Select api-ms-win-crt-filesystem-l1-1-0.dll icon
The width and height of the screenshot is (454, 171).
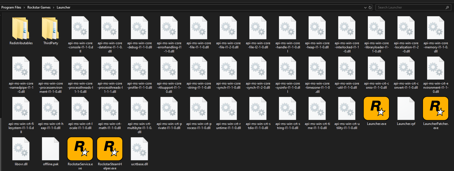click(x=21, y=108)
